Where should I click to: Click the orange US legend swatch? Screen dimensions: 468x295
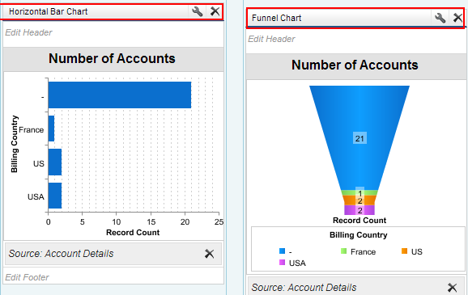pyautogui.click(x=404, y=251)
